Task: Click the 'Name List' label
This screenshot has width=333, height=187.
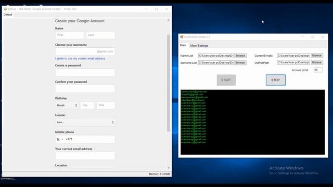Action: tap(187, 56)
